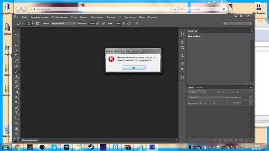Select the Move tool
269x151 pixels.
pos(16,35)
